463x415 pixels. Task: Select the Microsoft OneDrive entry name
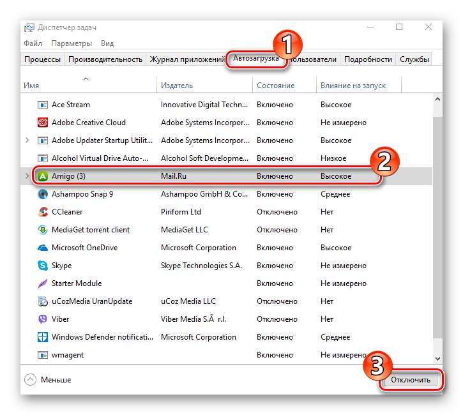(x=85, y=248)
